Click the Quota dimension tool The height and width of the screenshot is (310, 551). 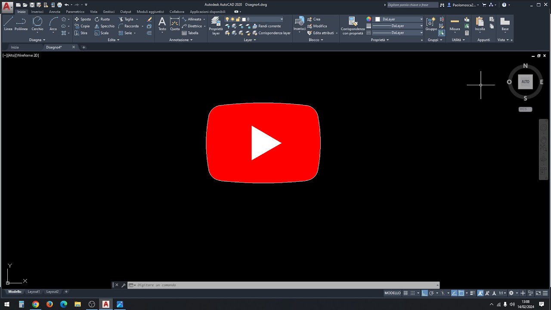pyautogui.click(x=175, y=24)
